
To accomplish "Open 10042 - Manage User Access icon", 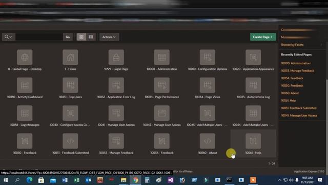I will pos(162,113).
